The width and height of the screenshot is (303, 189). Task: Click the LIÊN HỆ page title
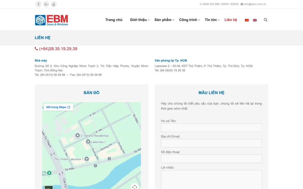[43, 38]
